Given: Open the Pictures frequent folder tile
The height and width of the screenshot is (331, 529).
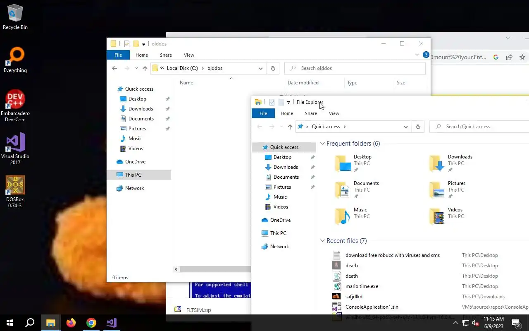Looking at the screenshot, I should click(447, 190).
